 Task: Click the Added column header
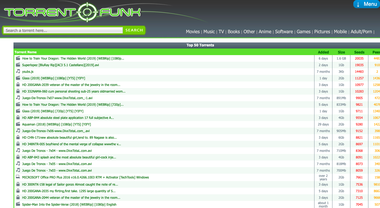click(x=323, y=52)
